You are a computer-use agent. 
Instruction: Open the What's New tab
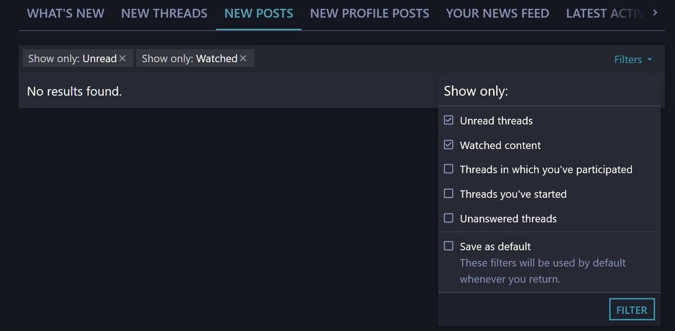(x=65, y=14)
